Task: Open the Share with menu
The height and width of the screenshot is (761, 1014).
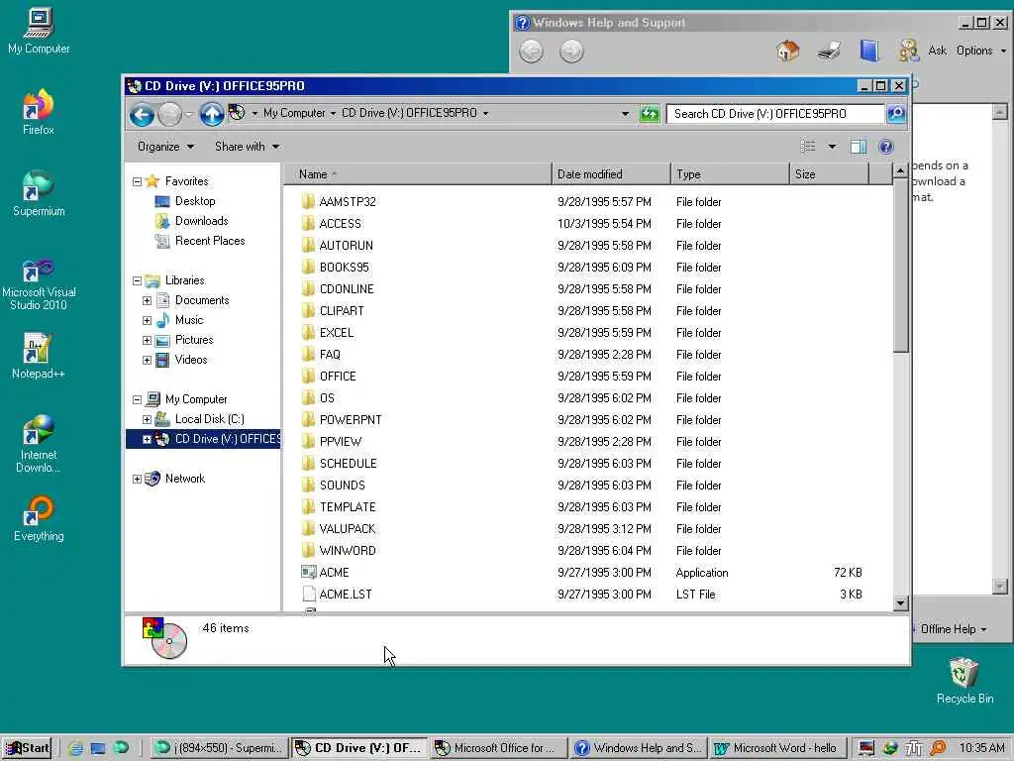Action: tap(247, 147)
